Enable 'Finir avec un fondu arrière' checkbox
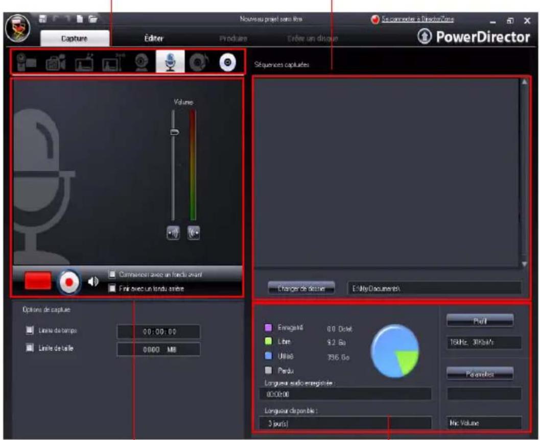This screenshot has height=440, width=540. (x=112, y=288)
